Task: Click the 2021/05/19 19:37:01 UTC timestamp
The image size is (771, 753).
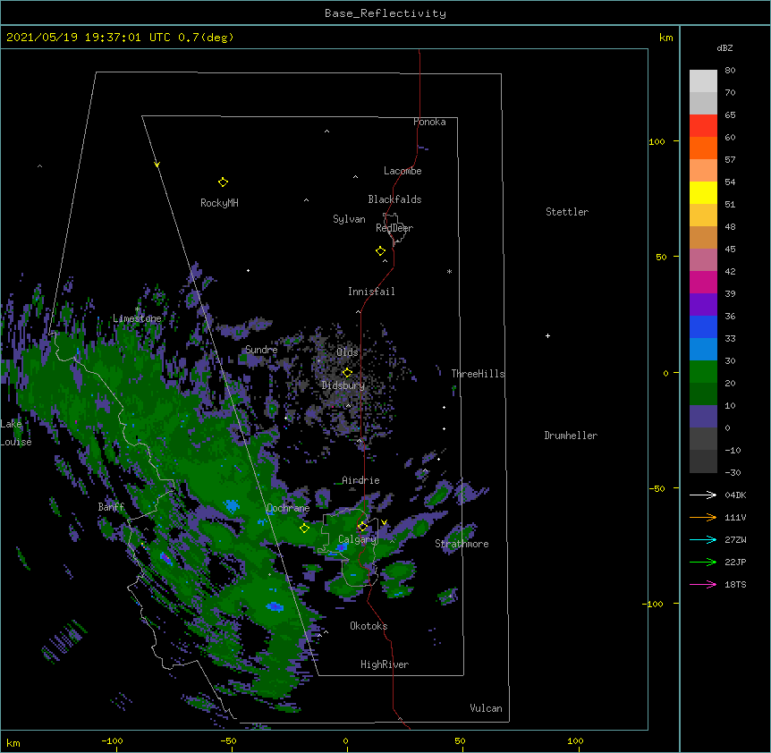Action: click(x=88, y=38)
